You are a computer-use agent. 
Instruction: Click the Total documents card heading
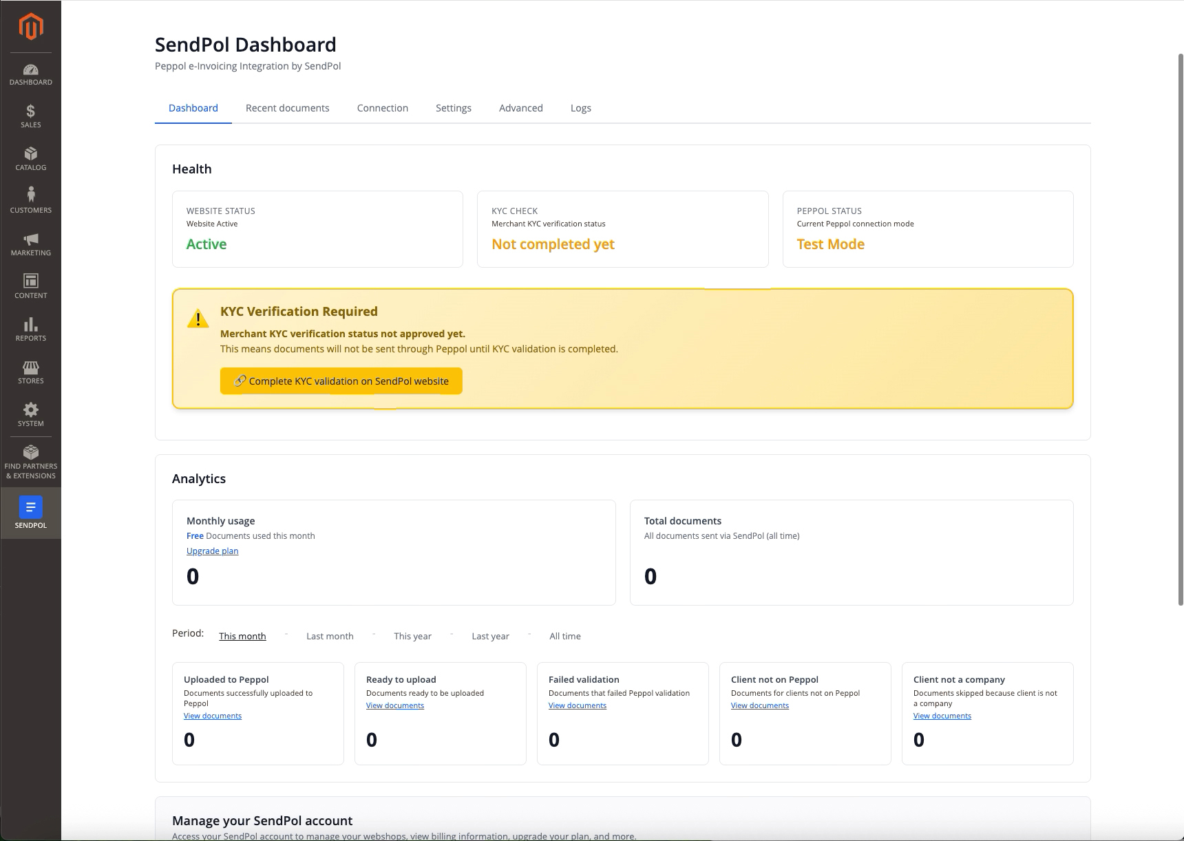[683, 521]
